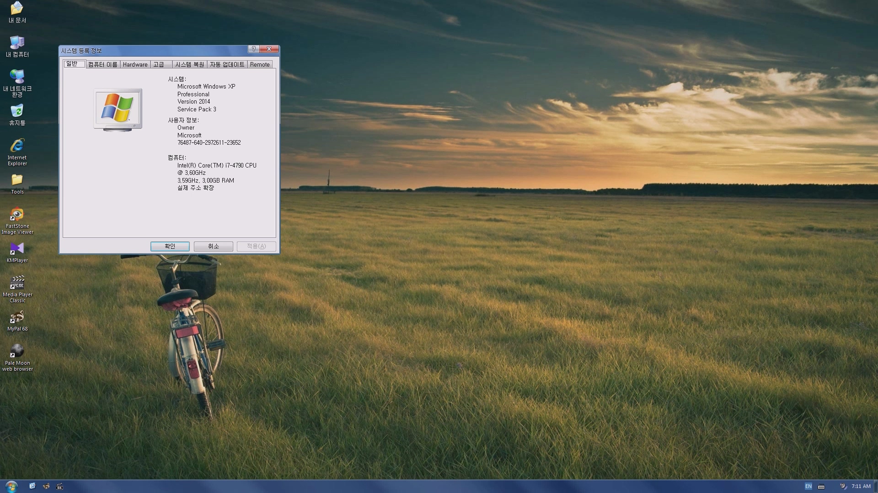878x493 pixels.
Task: Click the Start orb in the taskbar
Action: pos(11,486)
